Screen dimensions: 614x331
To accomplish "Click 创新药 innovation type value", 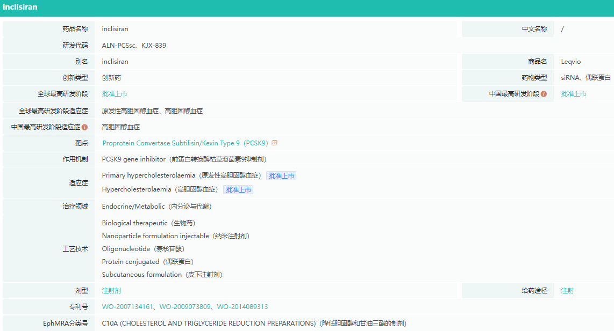I will tap(111, 78).
